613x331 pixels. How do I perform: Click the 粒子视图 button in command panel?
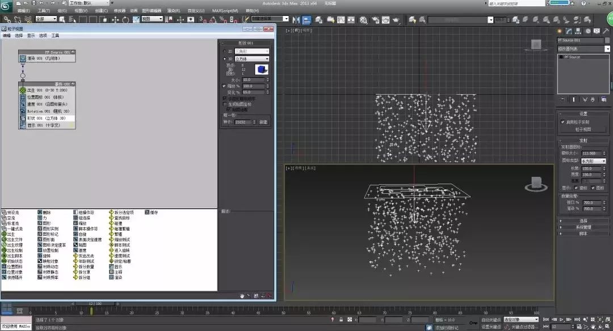[x=583, y=129]
